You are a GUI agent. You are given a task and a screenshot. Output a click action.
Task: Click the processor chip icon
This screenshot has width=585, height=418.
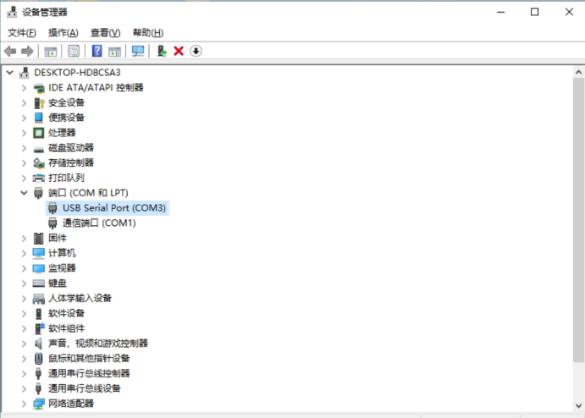[x=38, y=133]
